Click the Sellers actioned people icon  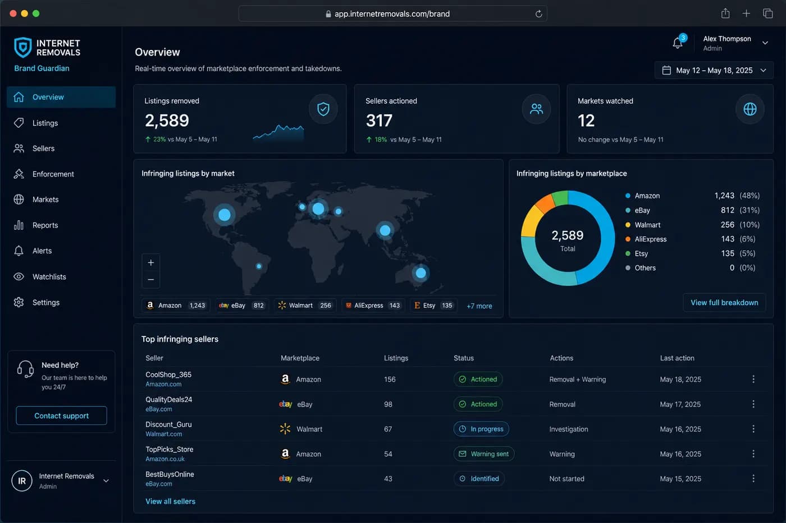[536, 109]
